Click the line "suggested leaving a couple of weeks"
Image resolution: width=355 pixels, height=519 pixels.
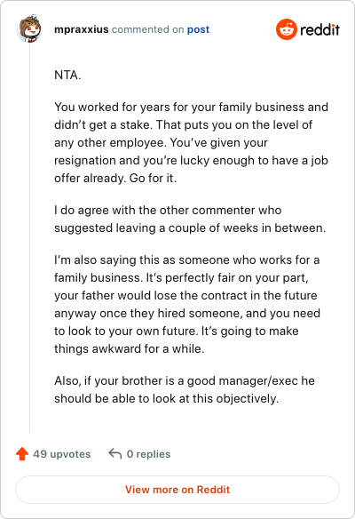pos(190,228)
